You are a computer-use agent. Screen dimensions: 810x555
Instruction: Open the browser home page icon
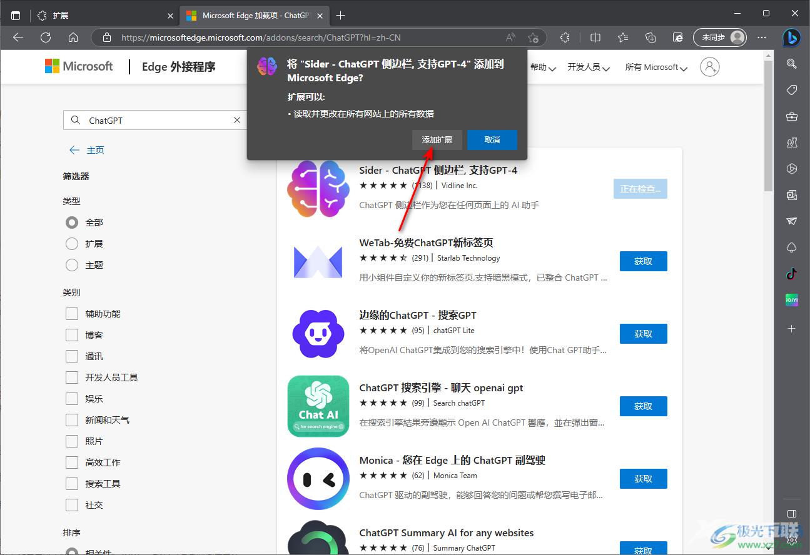coord(73,37)
